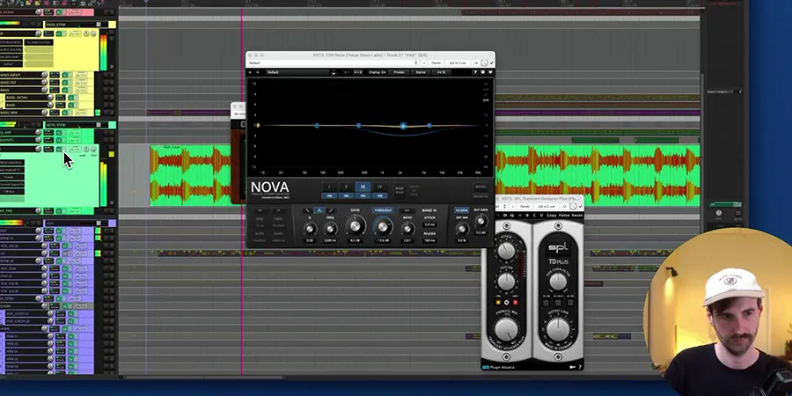Switch to setting A in SPL
This screenshot has width=792, height=396.
tap(520, 216)
